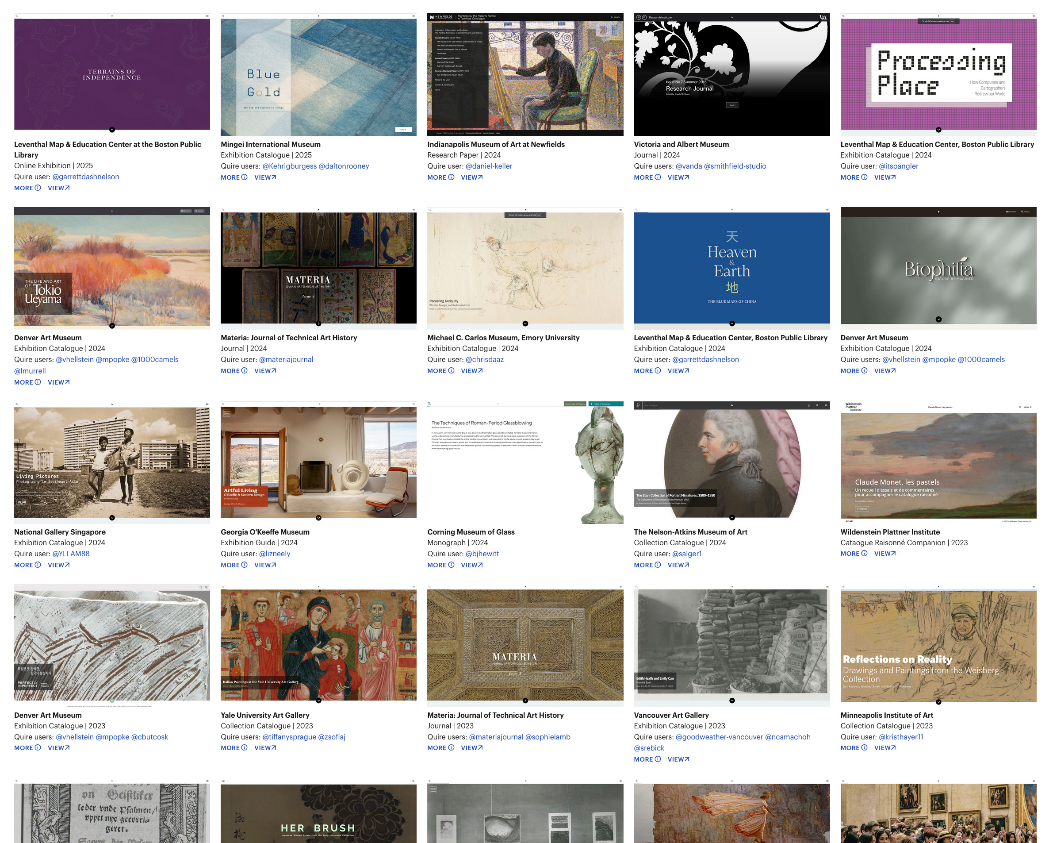Open @cbutcosk user link
The image size is (1053, 843).
tap(149, 737)
